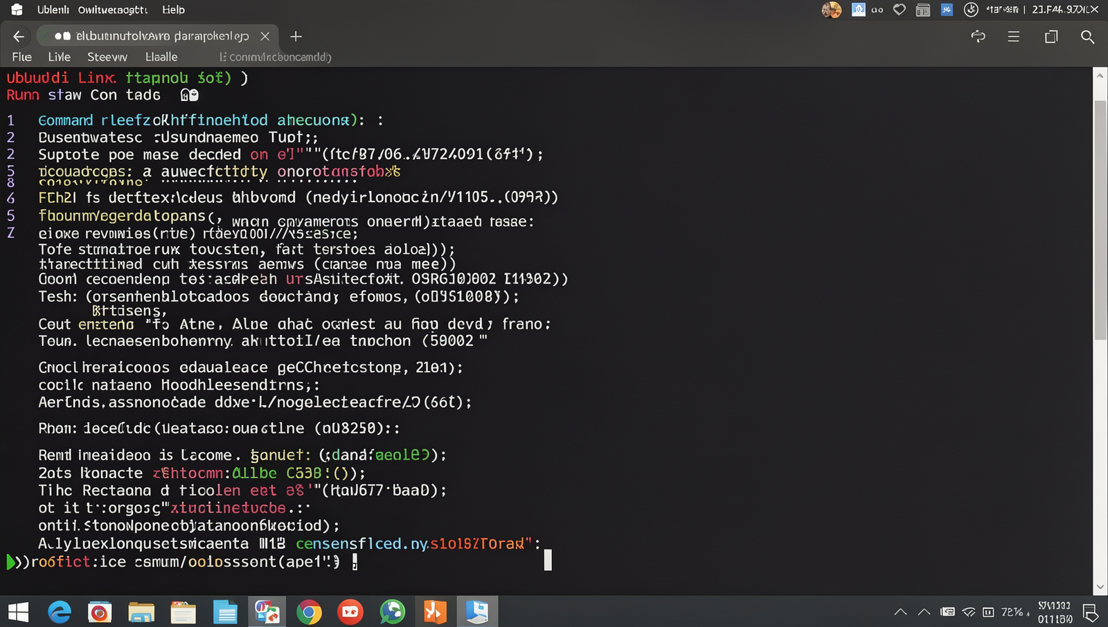Open the hamburger menu in the tab bar
This screenshot has height=627, width=1108.
tap(1013, 37)
